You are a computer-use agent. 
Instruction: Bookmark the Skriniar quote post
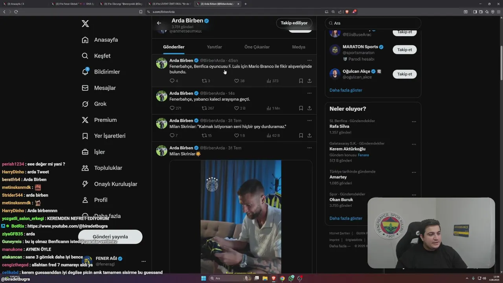click(301, 136)
